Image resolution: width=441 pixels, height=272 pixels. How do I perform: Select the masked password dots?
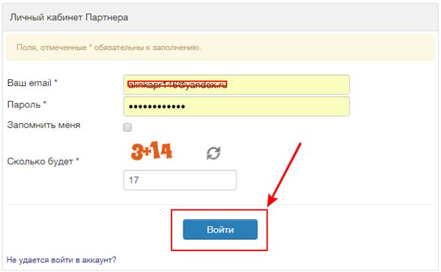point(156,106)
